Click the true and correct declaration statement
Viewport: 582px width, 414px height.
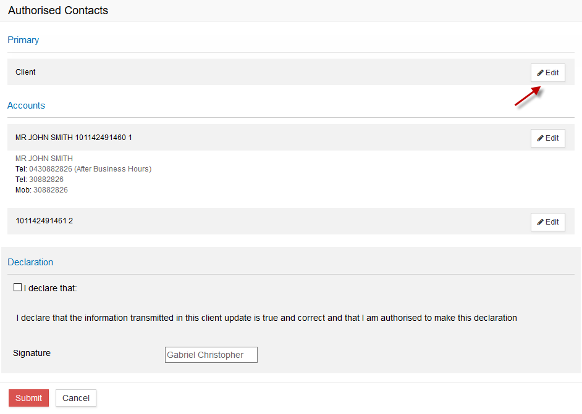point(266,318)
